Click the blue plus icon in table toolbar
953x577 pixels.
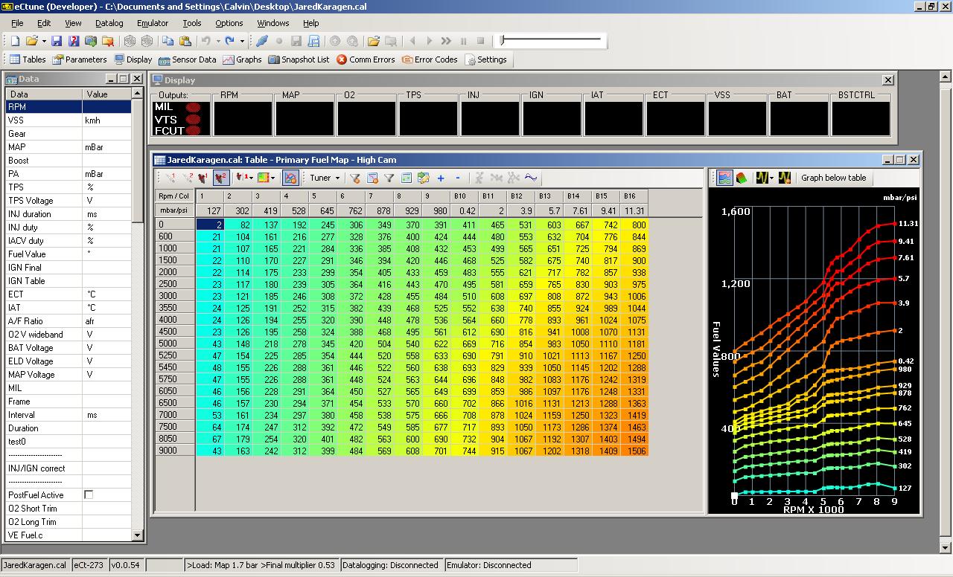click(441, 178)
